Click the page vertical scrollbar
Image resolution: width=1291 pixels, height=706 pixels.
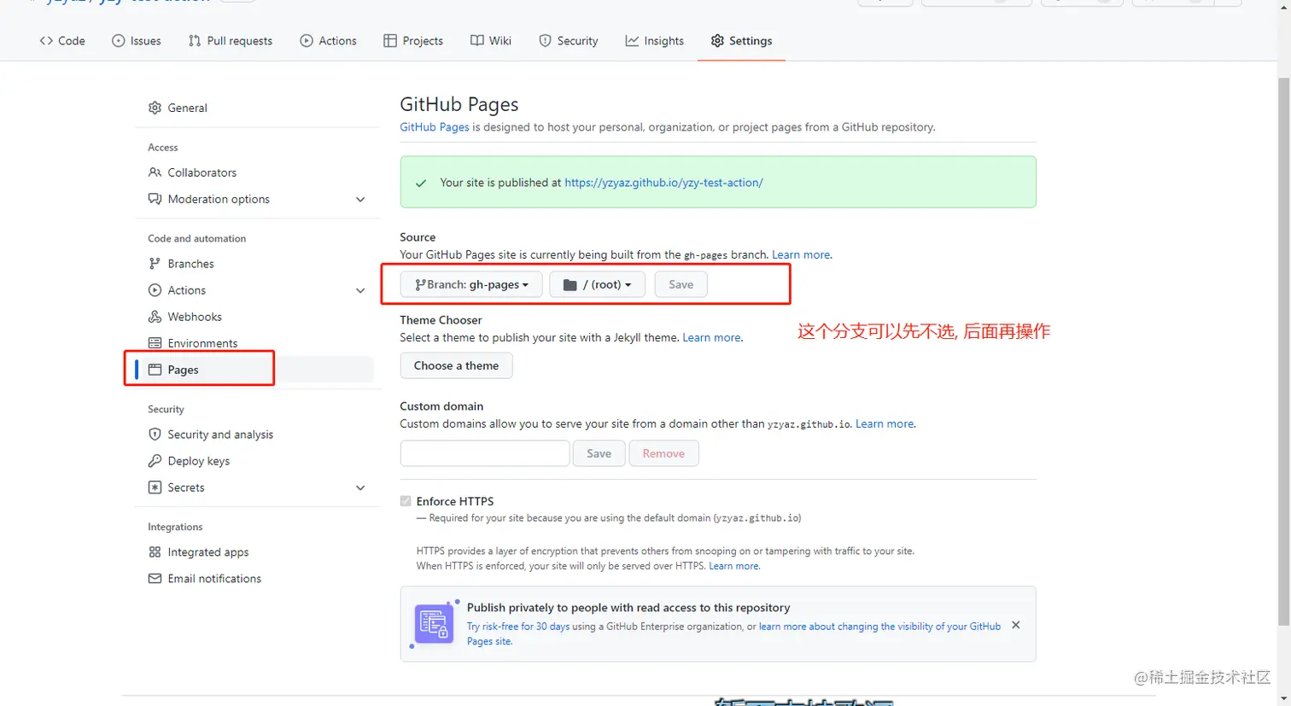tap(1283, 350)
